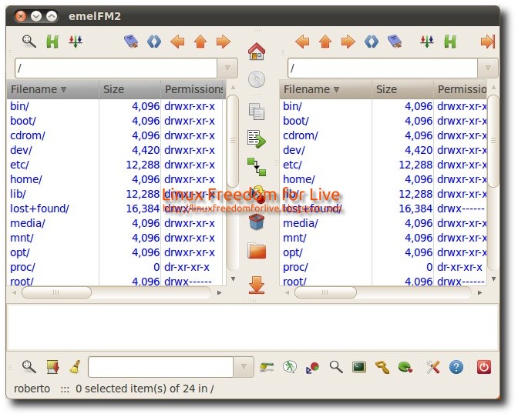Click the orange arrow-to-bar icon on the right

[x=488, y=42]
